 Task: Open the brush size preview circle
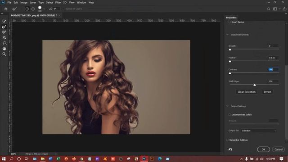pyautogui.click(x=40, y=8)
